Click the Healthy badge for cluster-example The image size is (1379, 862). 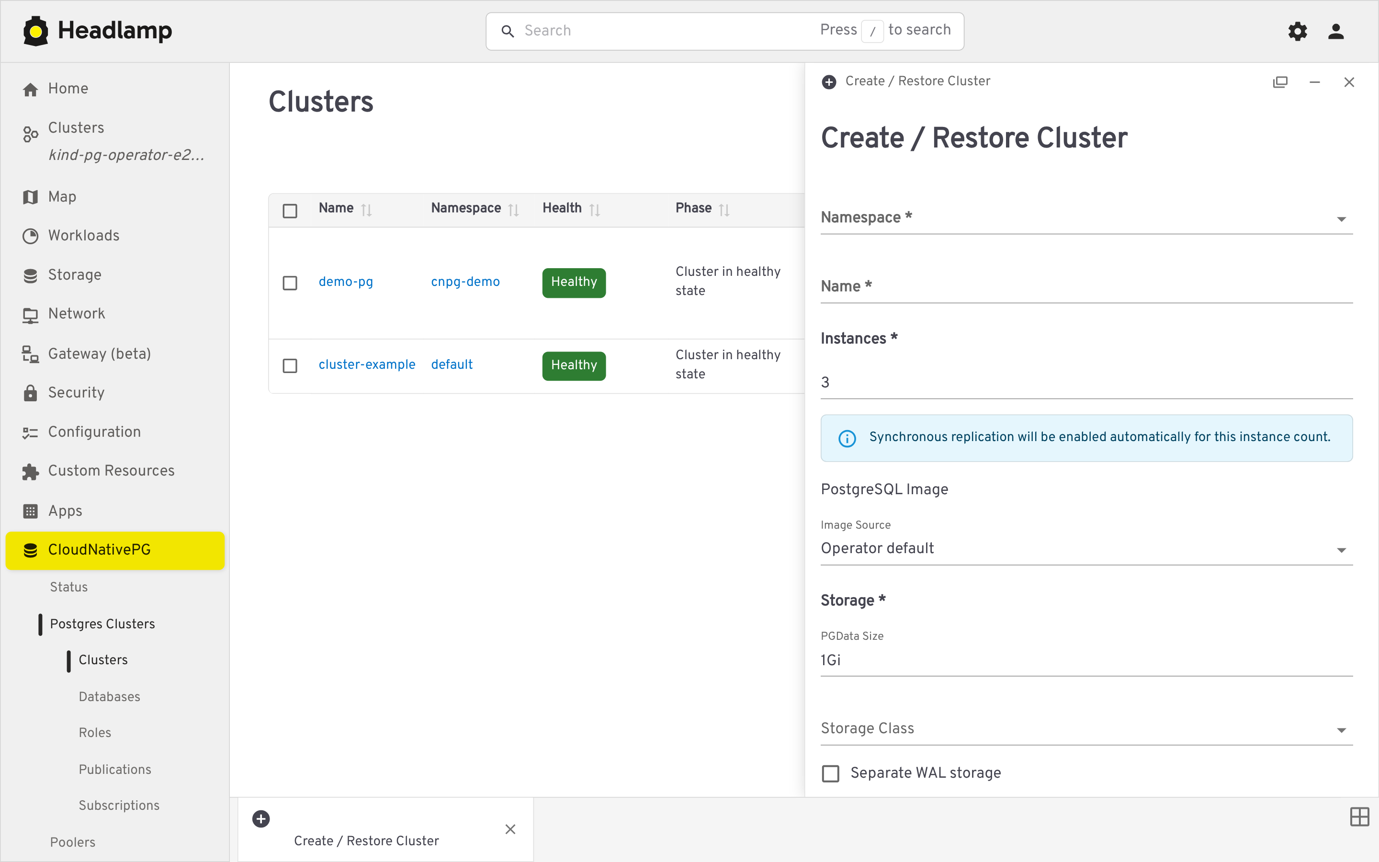(x=573, y=365)
